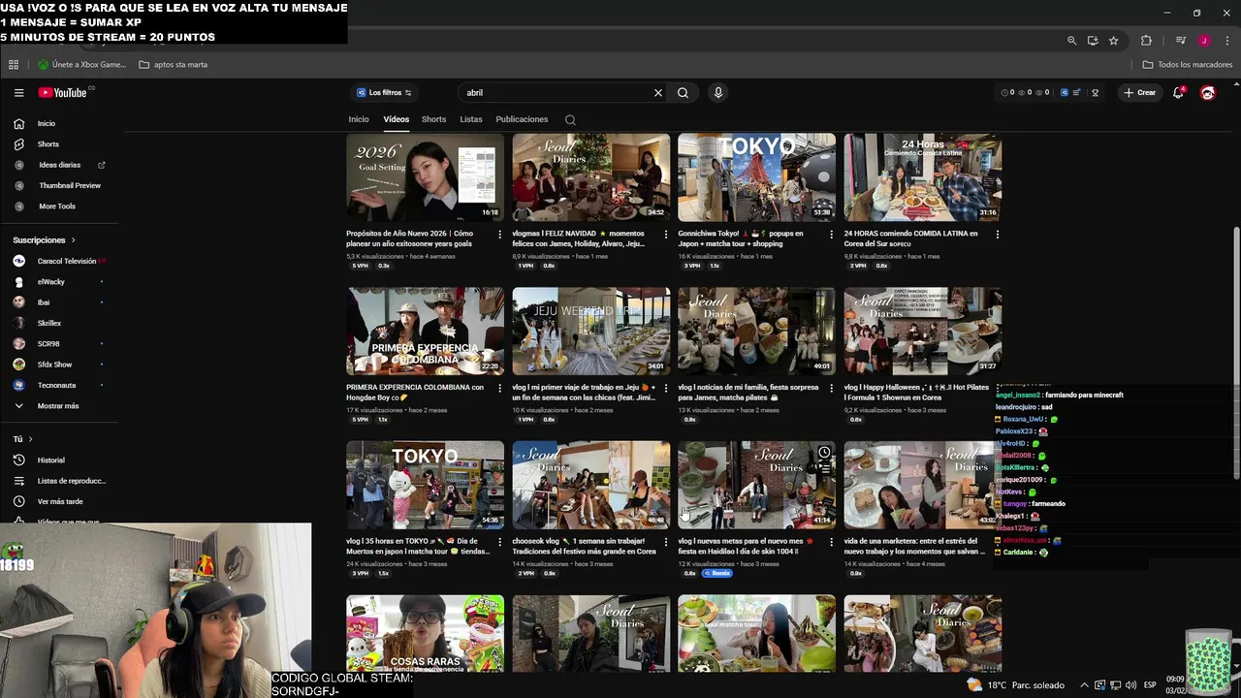Switch to the Inicio channel tab
This screenshot has height=698, width=1241.
[x=359, y=119]
